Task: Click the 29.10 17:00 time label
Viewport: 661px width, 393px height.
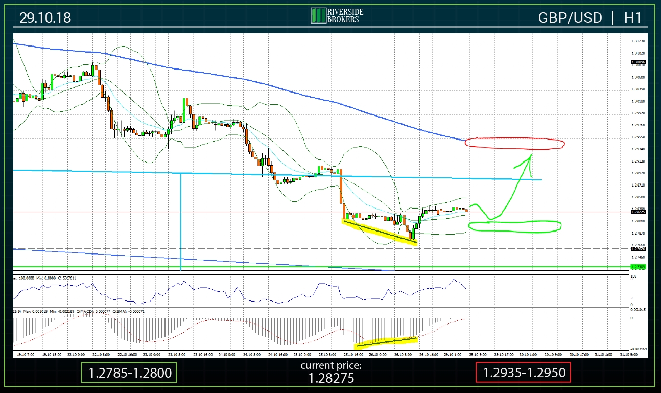Action: (504, 354)
